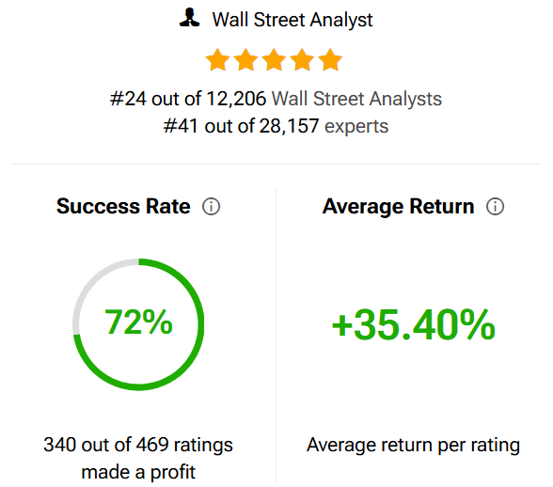The height and width of the screenshot is (487, 553).
Task: Click the Wall Street Analyst title
Action: coord(292,20)
